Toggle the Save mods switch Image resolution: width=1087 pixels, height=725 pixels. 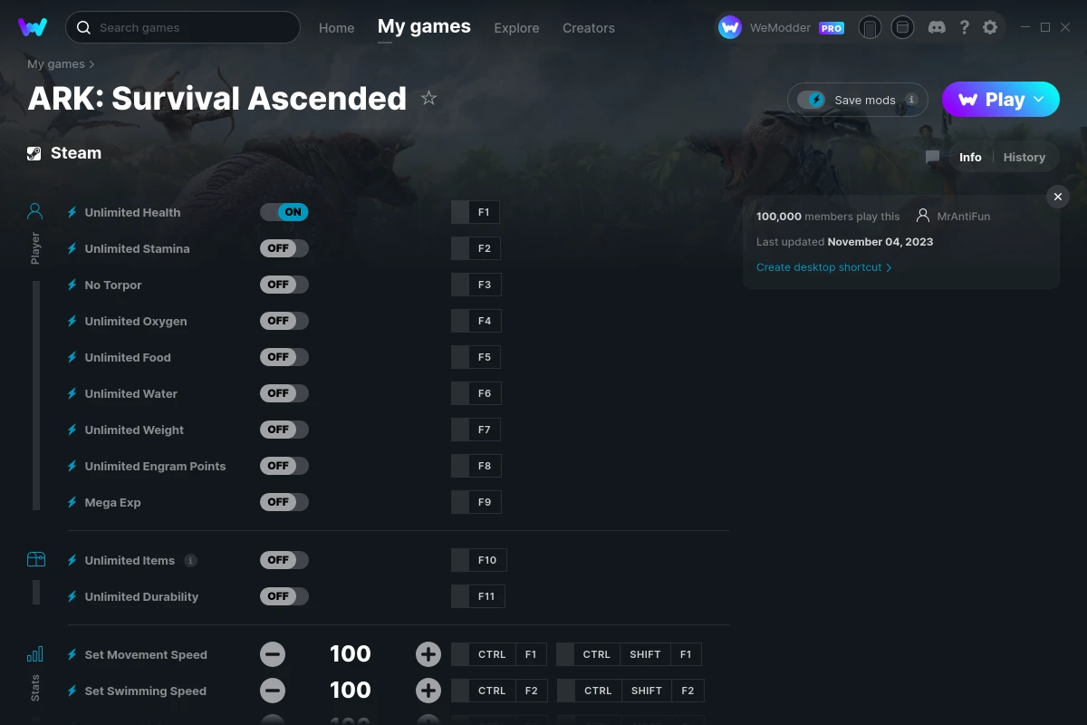(x=812, y=100)
